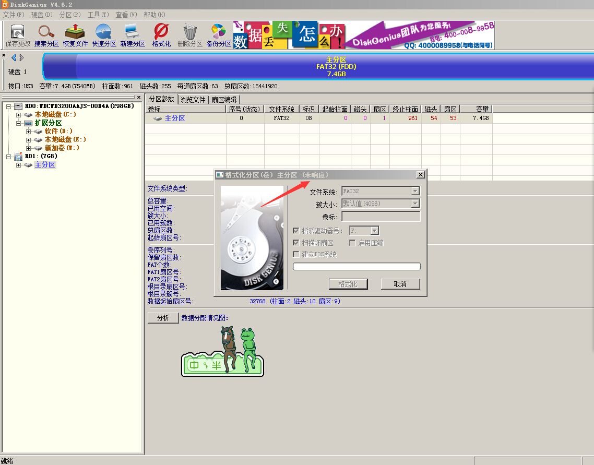Toggle 指派驱动器号 checkbox in format dialog
Screen dimensions: 594x465
click(x=296, y=231)
